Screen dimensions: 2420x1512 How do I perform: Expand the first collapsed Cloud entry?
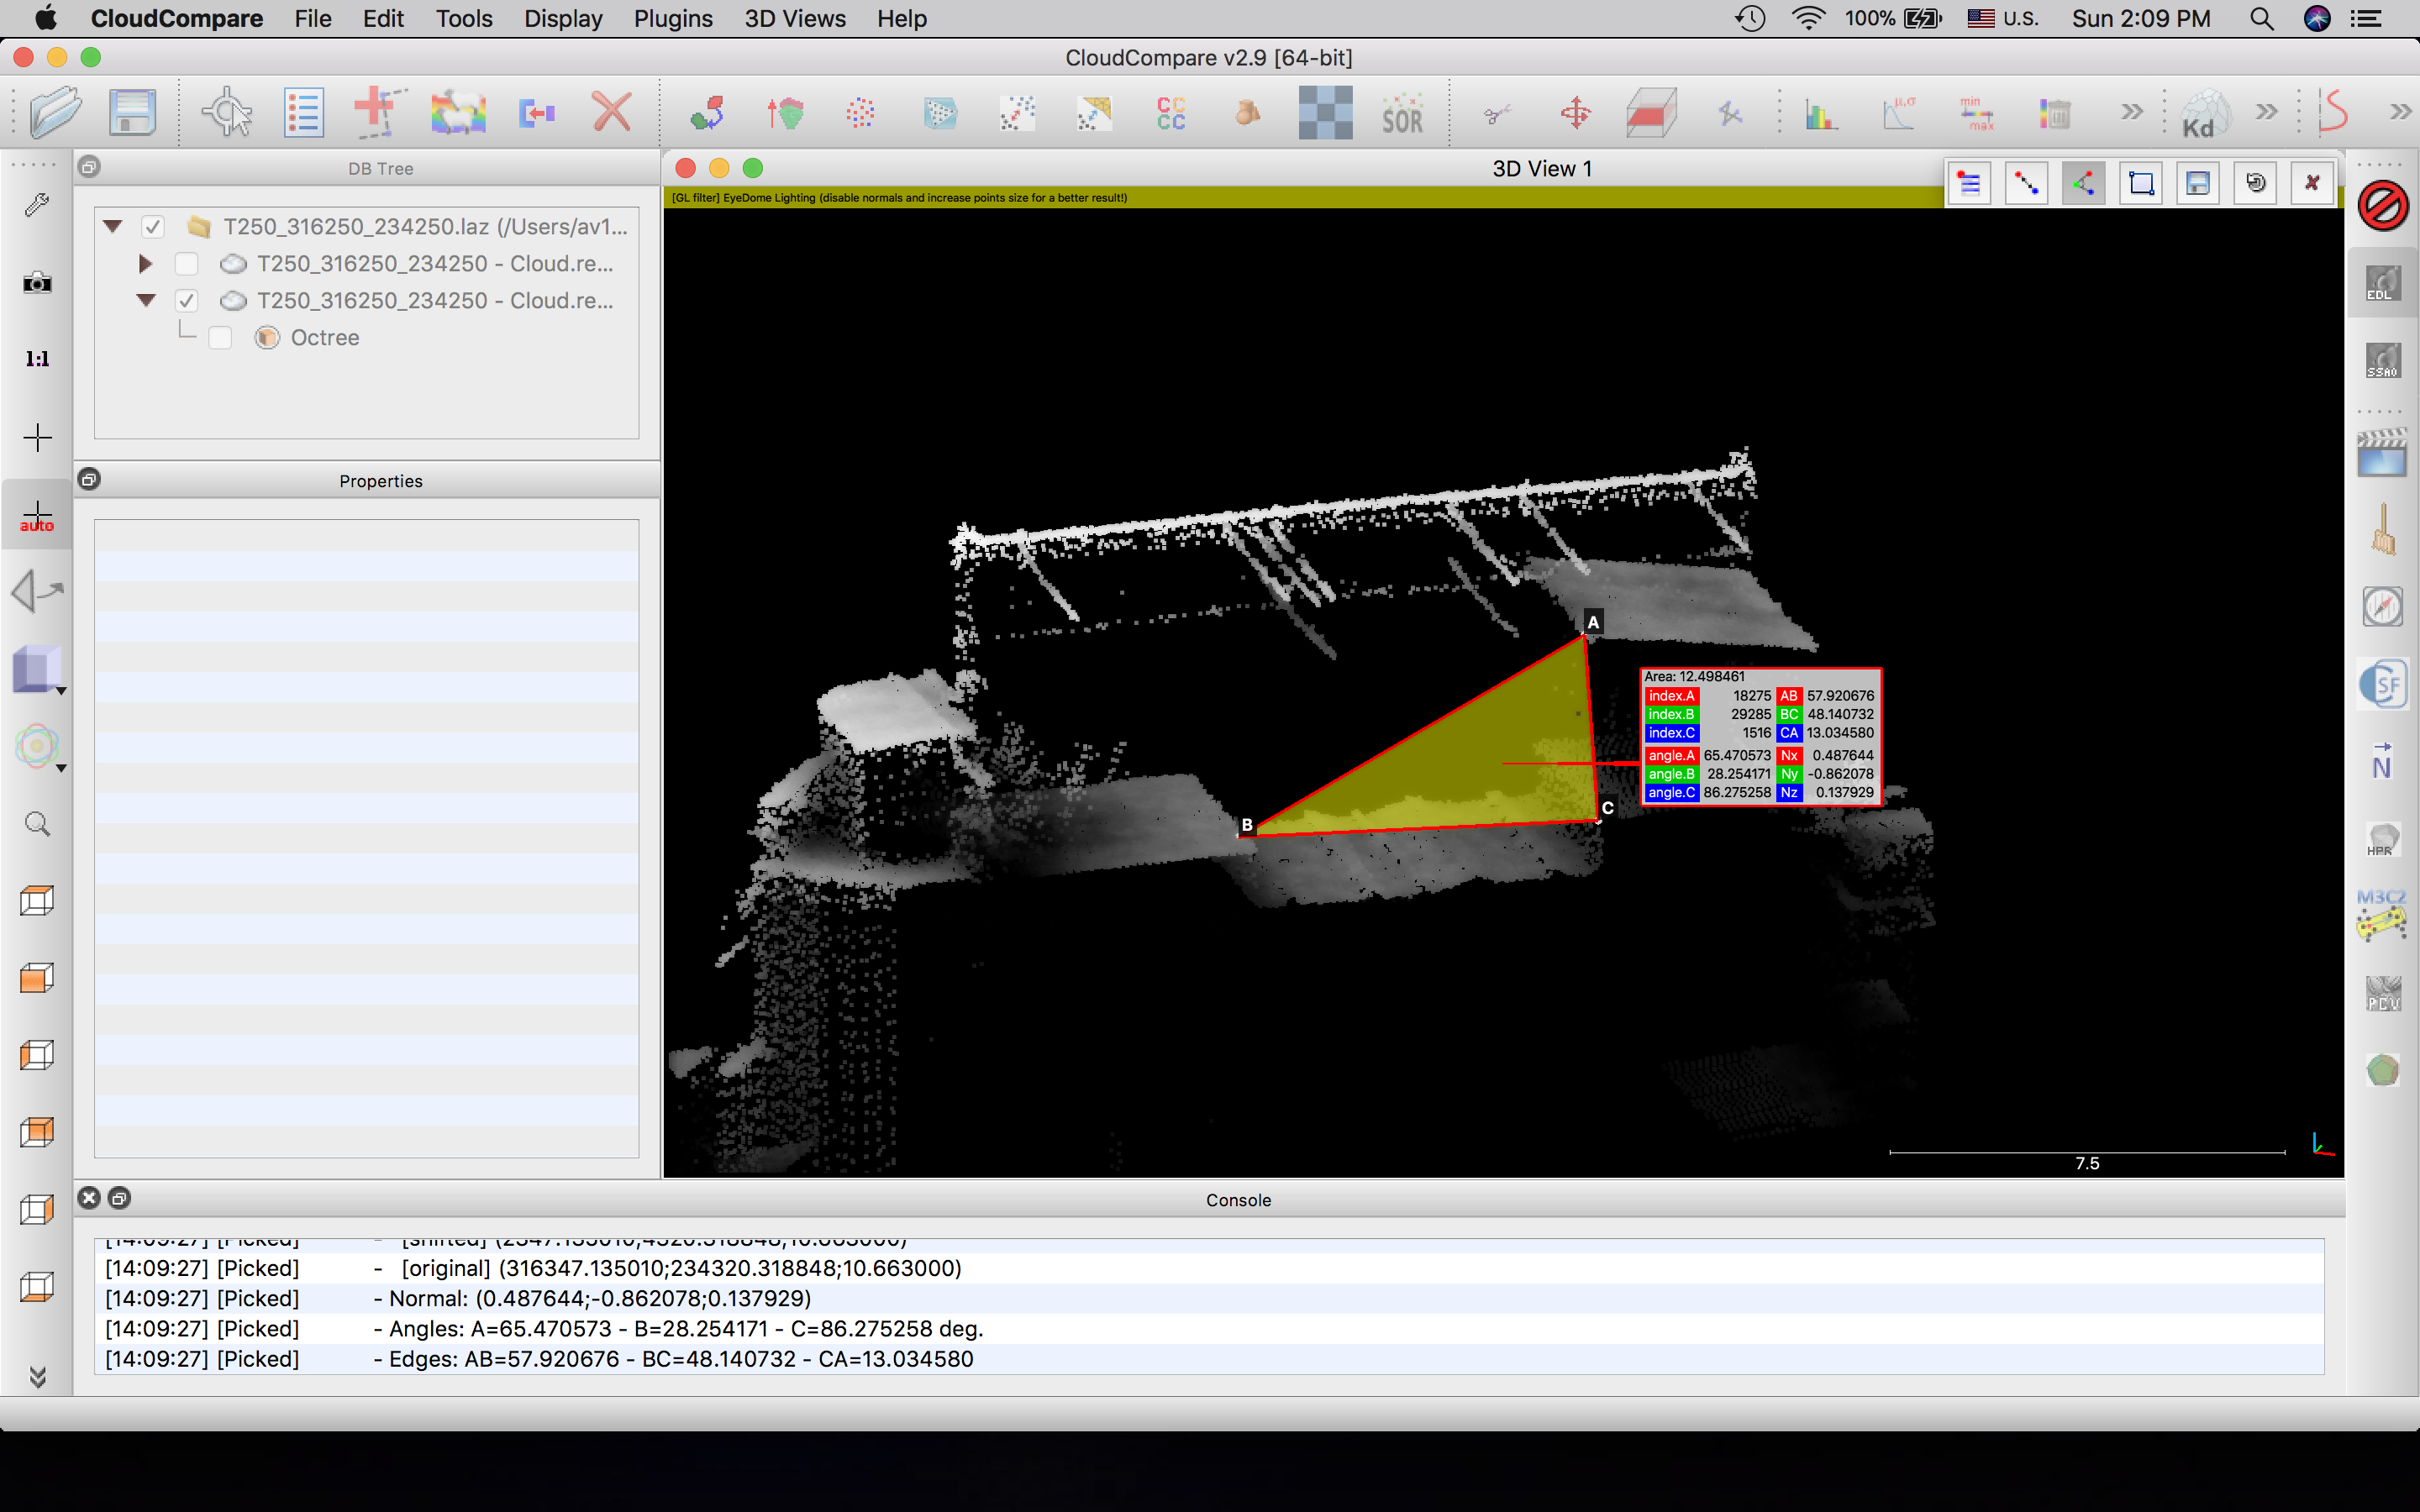click(x=146, y=264)
